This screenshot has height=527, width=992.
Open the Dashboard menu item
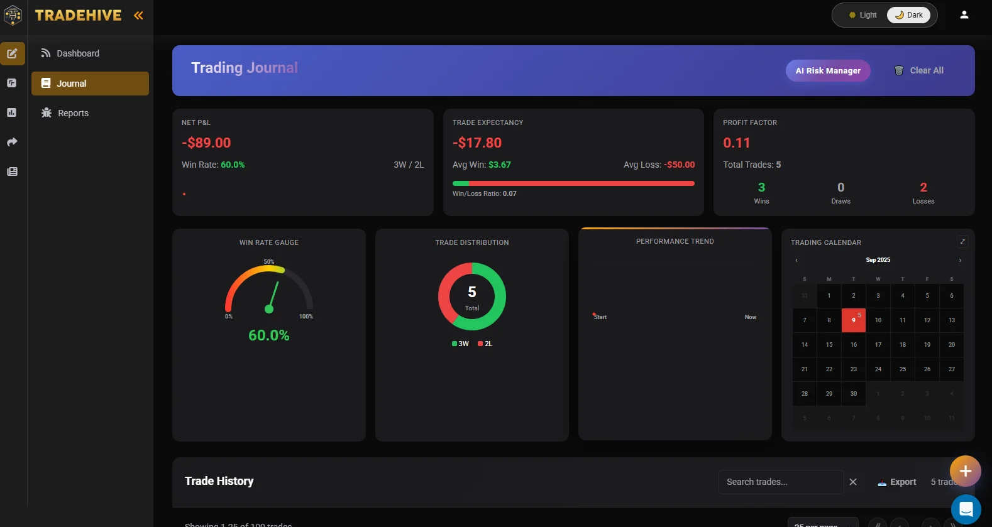(x=78, y=53)
